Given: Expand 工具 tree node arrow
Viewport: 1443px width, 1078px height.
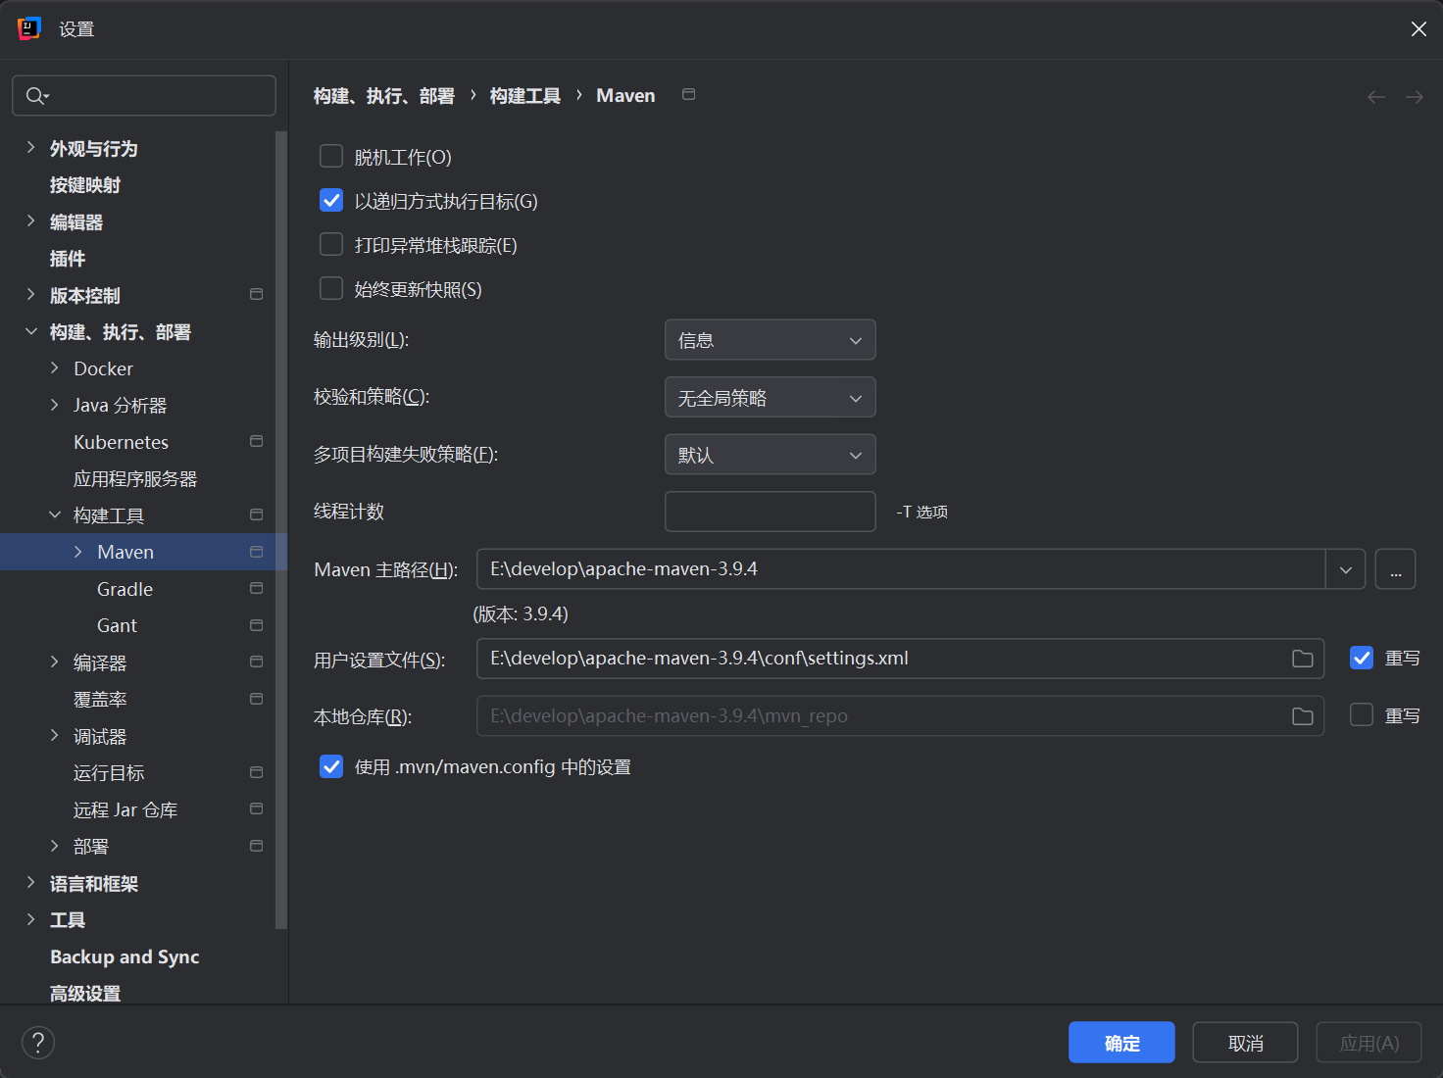Looking at the screenshot, I should [x=30, y=919].
